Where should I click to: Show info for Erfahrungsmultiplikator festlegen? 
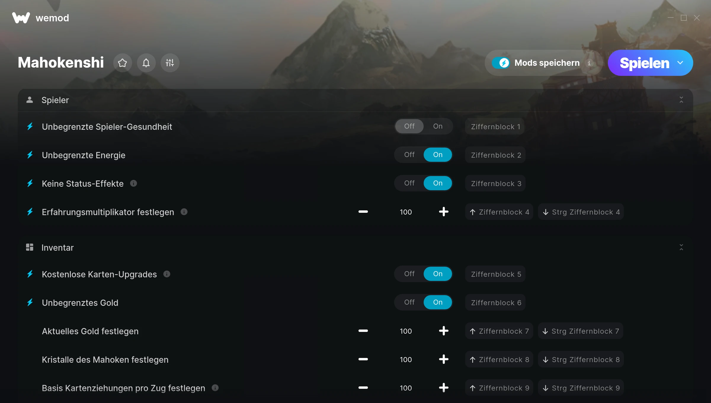184,212
